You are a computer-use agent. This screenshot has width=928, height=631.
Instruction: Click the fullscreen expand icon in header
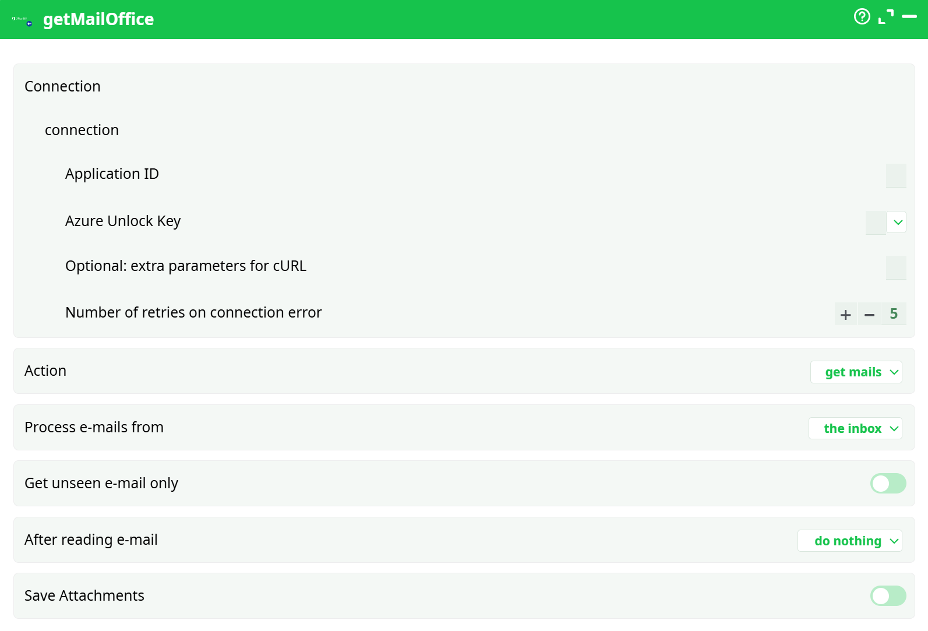click(885, 17)
